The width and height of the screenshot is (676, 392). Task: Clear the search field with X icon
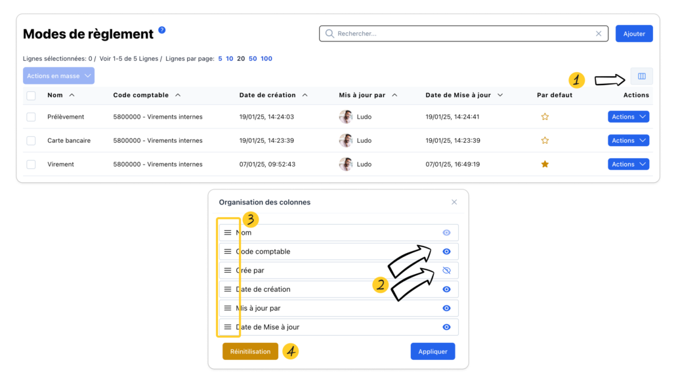coord(599,33)
